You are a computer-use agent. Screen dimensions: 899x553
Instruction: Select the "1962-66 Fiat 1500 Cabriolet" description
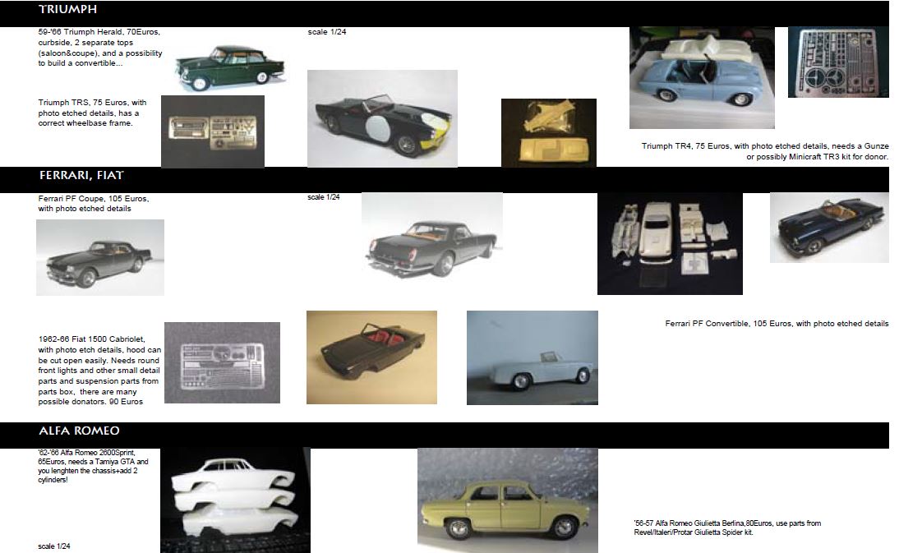click(x=99, y=371)
